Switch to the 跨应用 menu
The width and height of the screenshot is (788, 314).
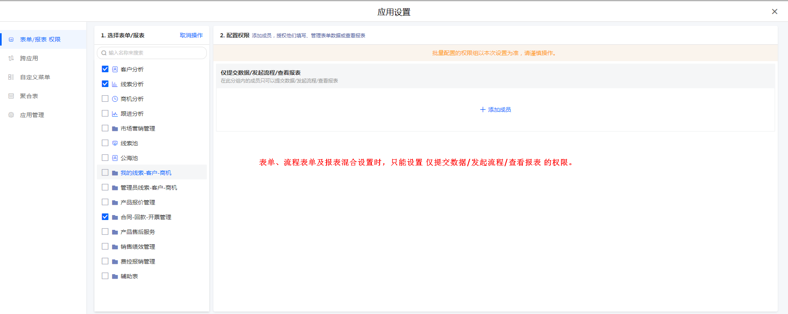(29, 58)
